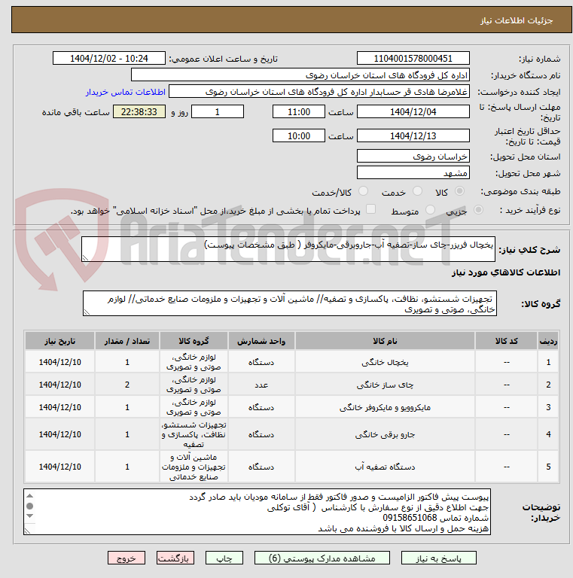The image size is (573, 578).
Task: Click the خروج exit button
Action: point(126,558)
